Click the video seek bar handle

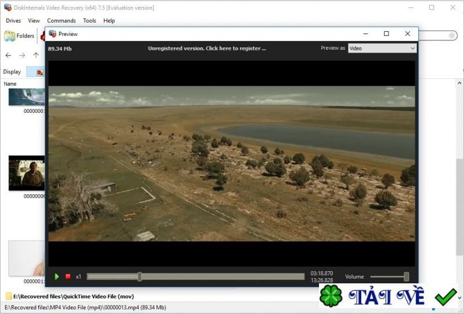[140, 276]
